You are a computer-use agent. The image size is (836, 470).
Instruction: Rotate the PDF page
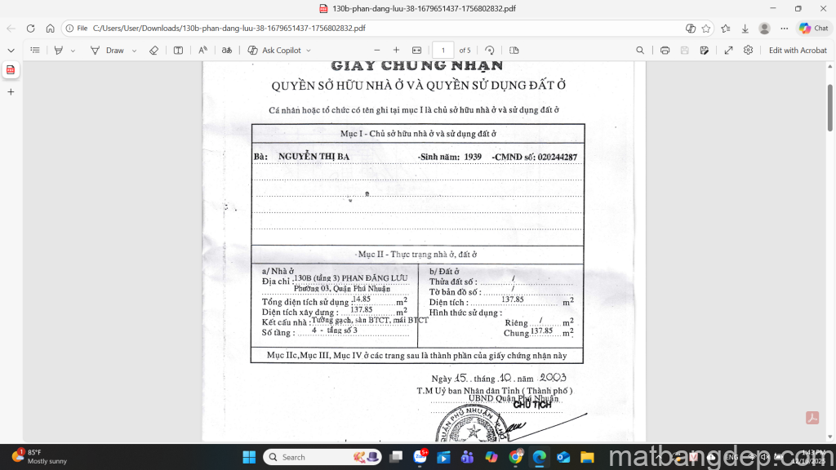(x=490, y=50)
